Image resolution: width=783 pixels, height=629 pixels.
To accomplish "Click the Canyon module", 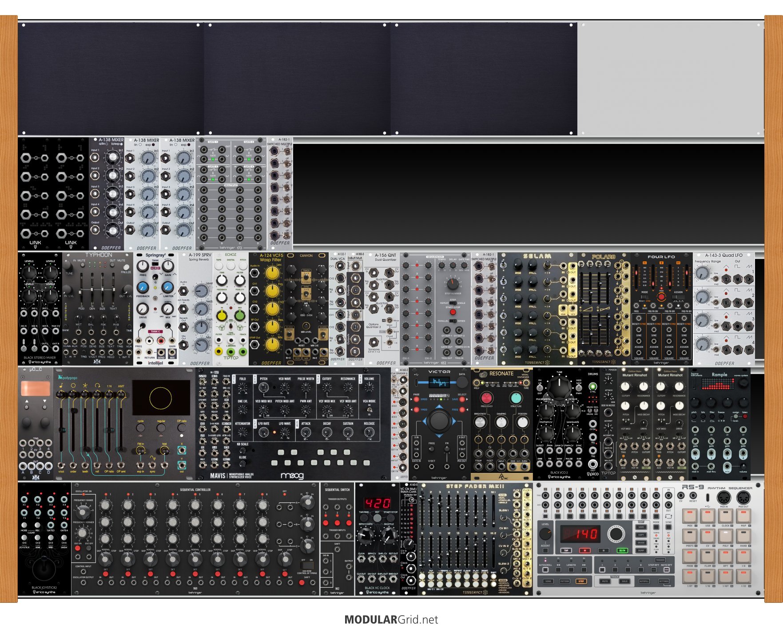I will pyautogui.click(x=306, y=309).
